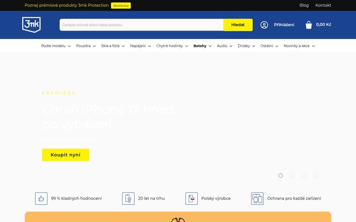Open the Podle modelu menu item
This screenshot has height=222, width=356.
point(53,46)
